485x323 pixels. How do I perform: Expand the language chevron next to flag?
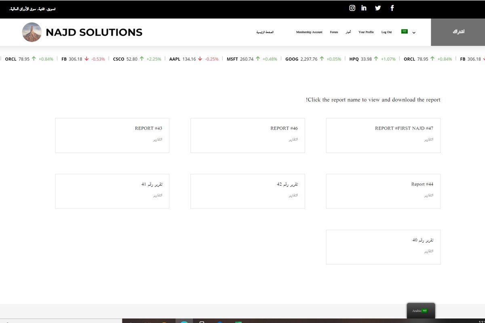(x=413, y=32)
